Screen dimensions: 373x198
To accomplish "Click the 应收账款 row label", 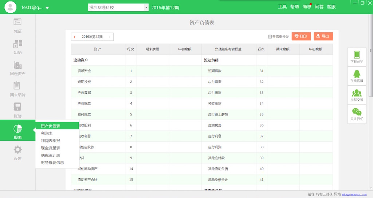I will (84, 104).
